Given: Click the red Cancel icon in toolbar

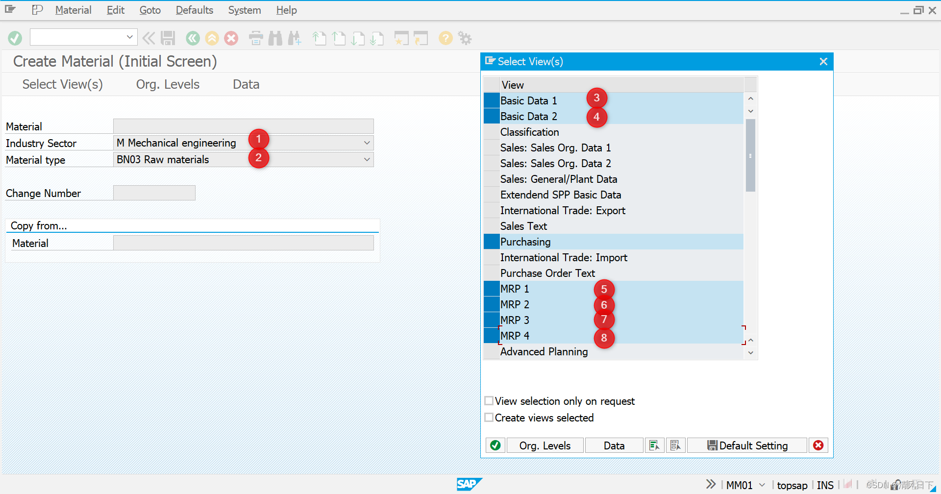Looking at the screenshot, I should pos(231,38).
